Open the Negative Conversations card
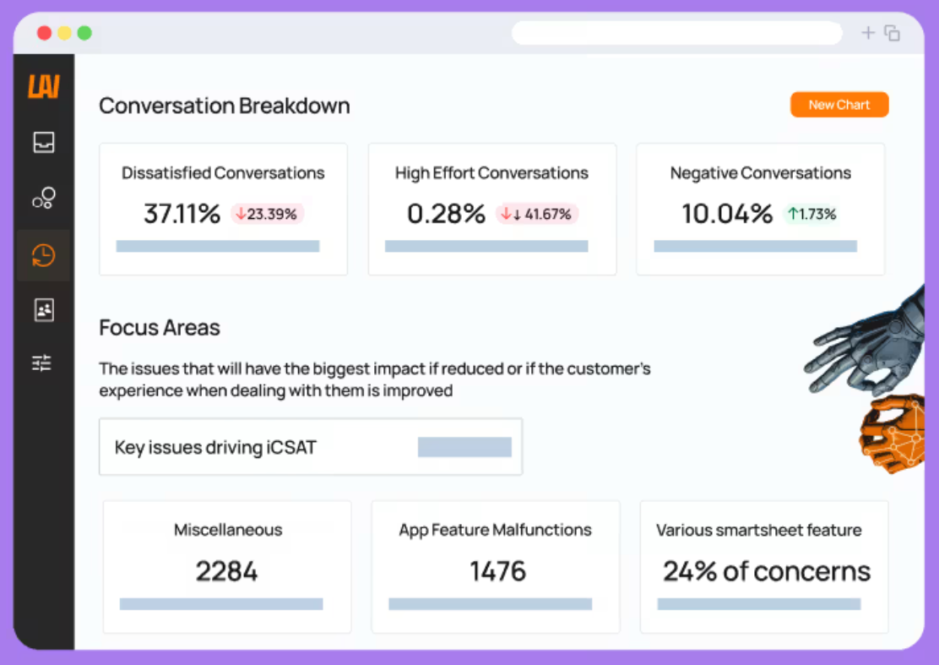 [760, 209]
